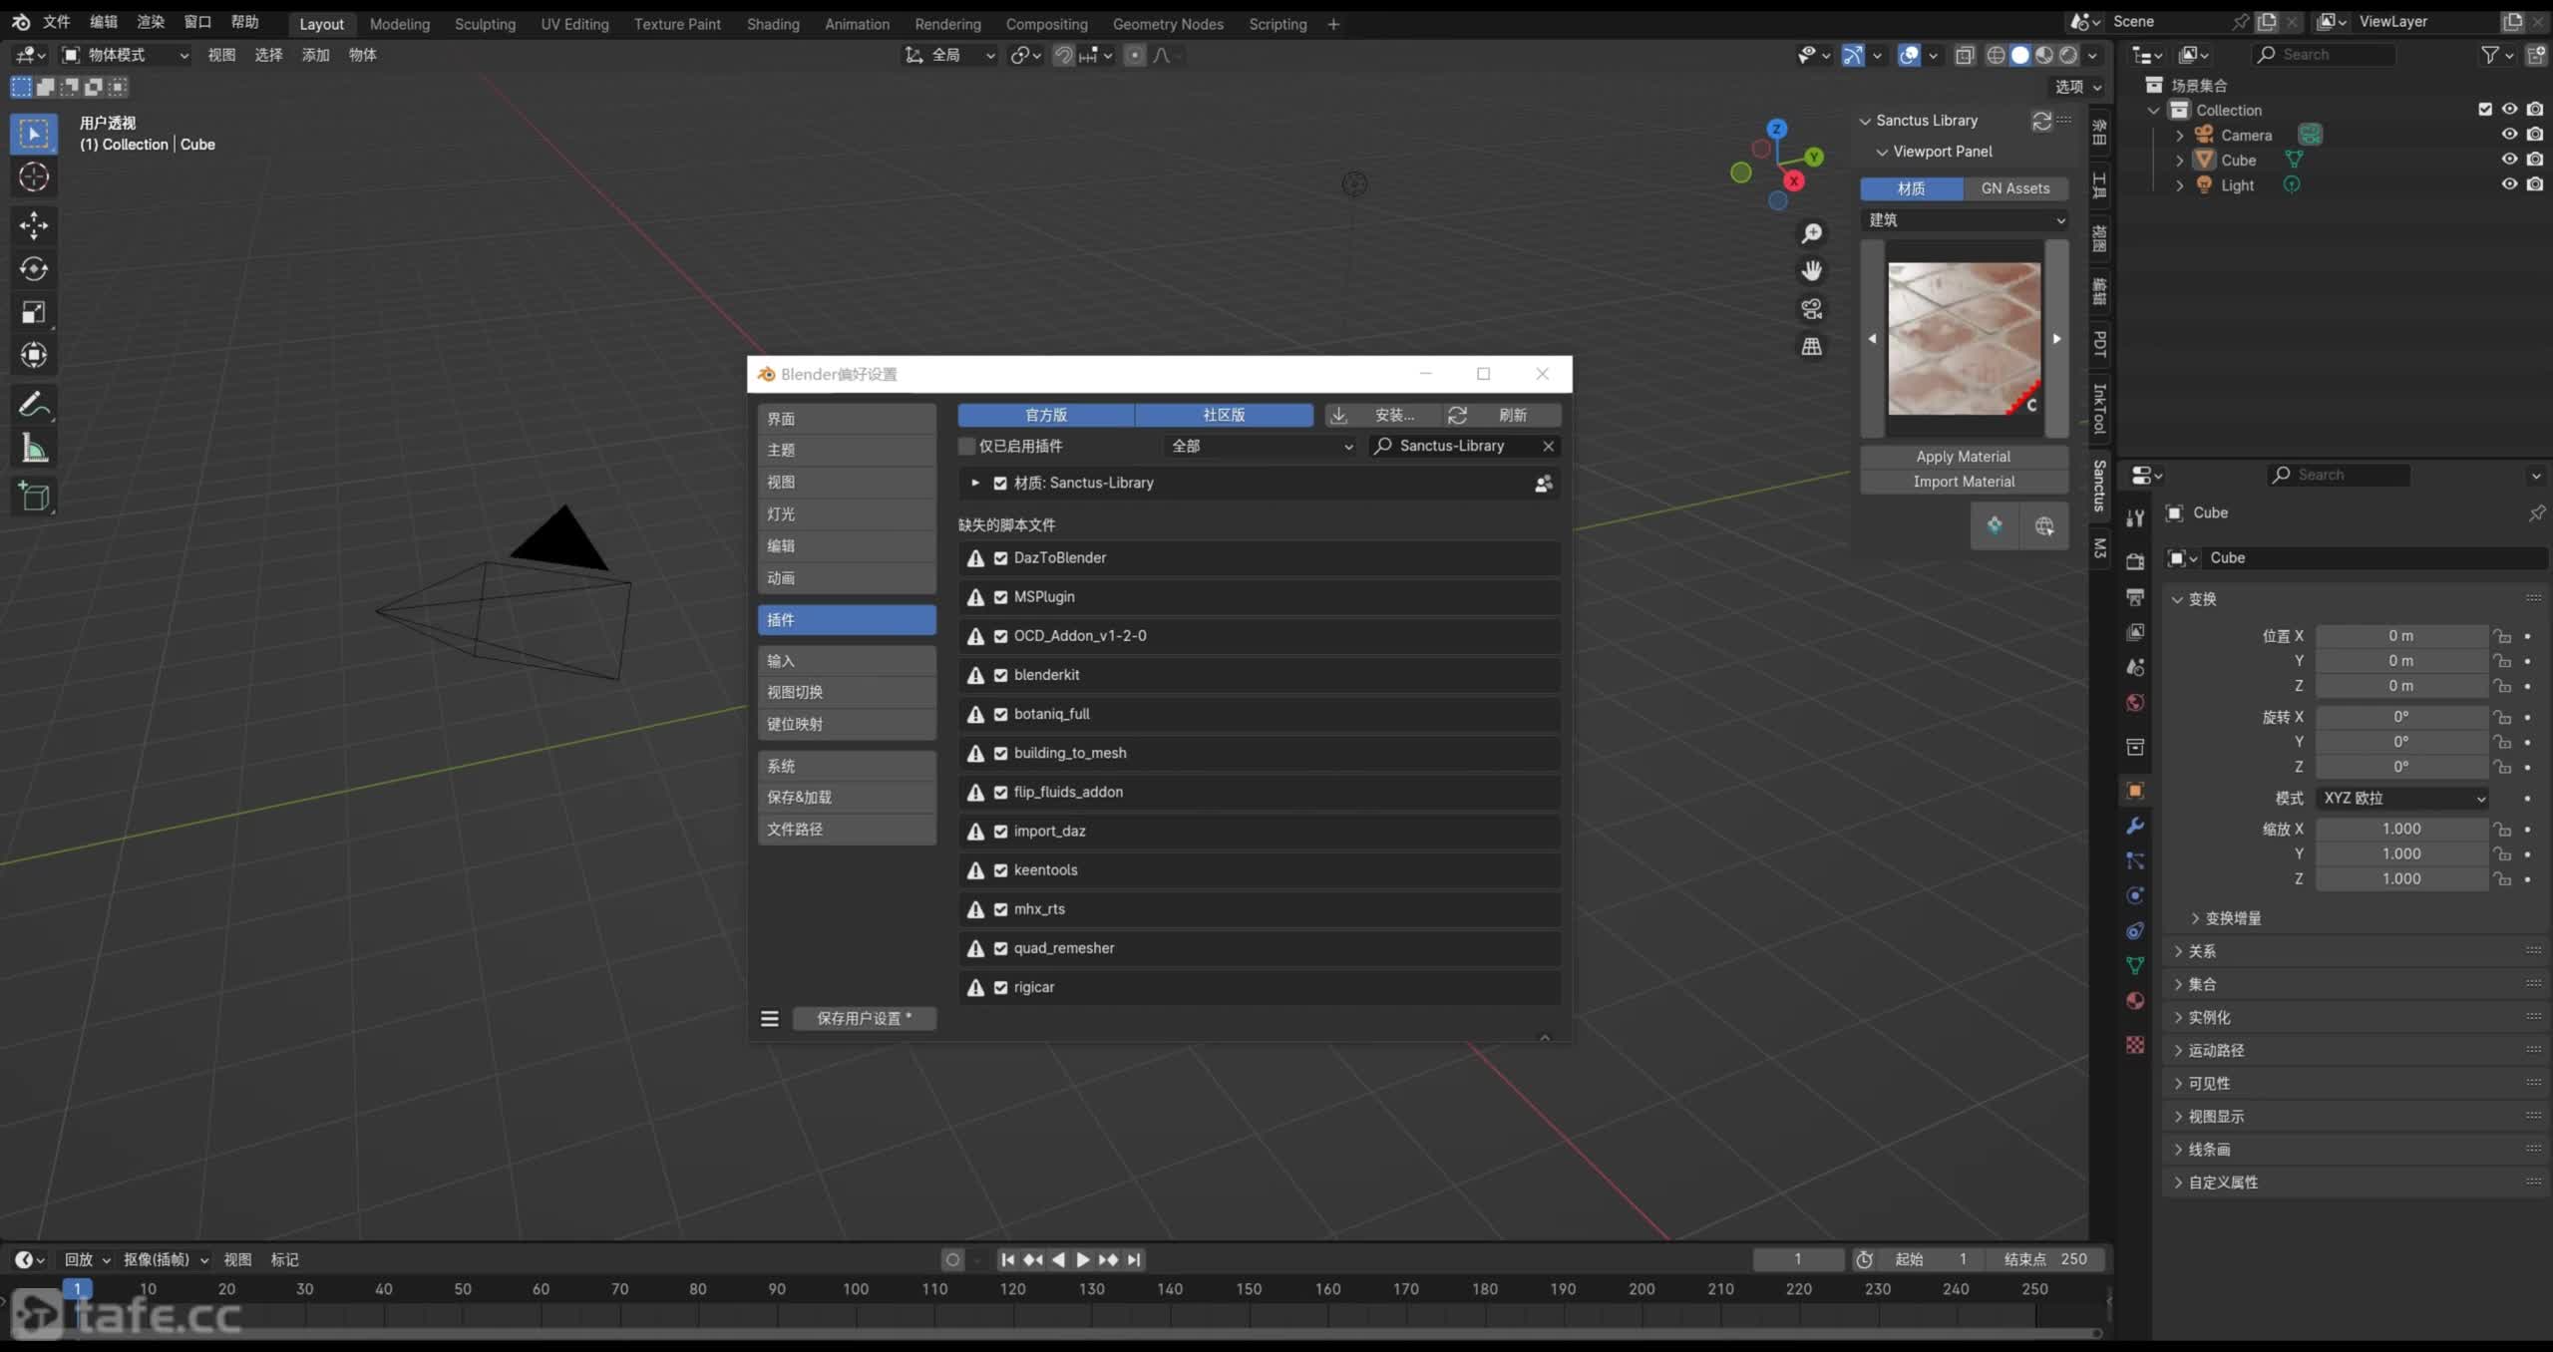2553x1352 pixels.
Task: Switch to the Shading workspace tab
Action: [x=773, y=24]
